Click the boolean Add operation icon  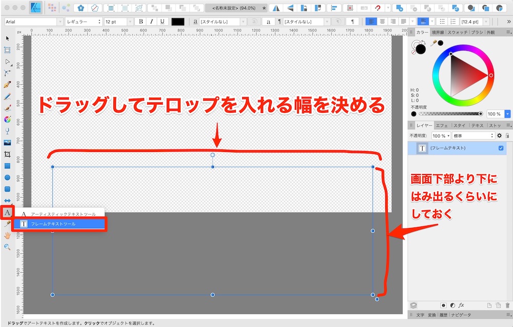click(x=400, y=8)
